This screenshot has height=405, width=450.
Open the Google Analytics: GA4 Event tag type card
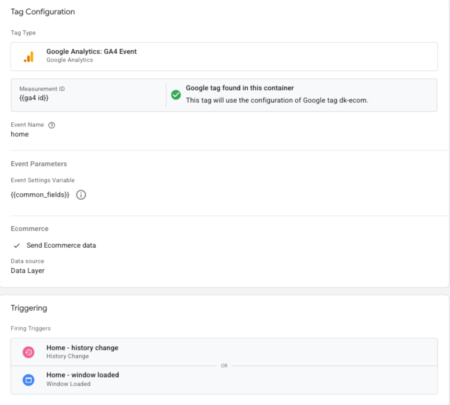[x=224, y=57]
